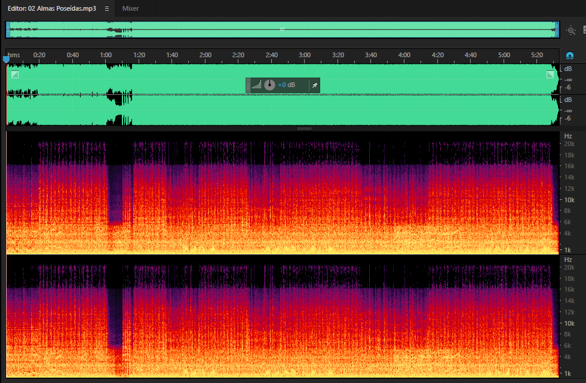Click the hms time format label
The image size is (586, 383).
[x=14, y=55]
